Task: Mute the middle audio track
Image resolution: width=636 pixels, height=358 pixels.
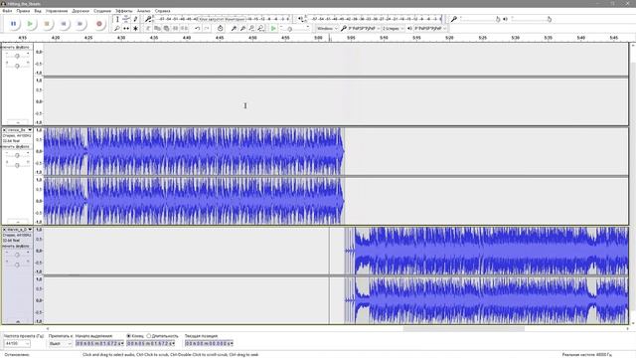Action: pos(9,146)
